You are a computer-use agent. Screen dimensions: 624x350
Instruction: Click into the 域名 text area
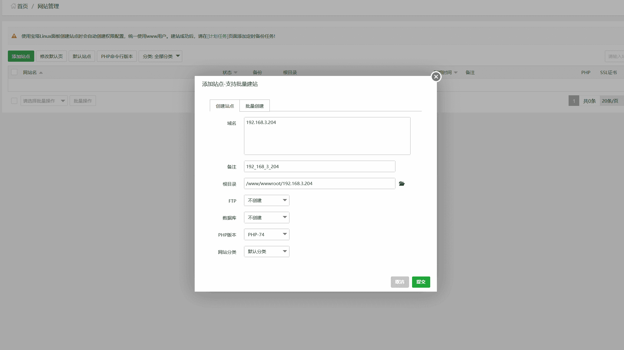[327, 136]
